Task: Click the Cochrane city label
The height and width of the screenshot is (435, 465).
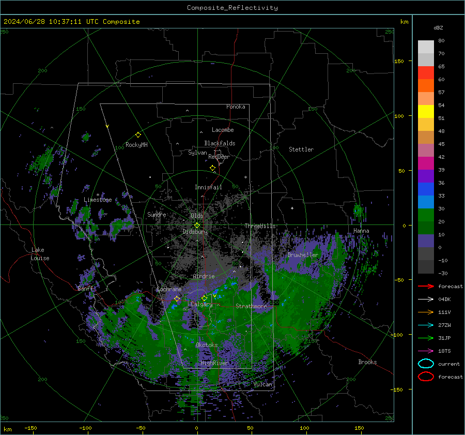Action: [169, 289]
